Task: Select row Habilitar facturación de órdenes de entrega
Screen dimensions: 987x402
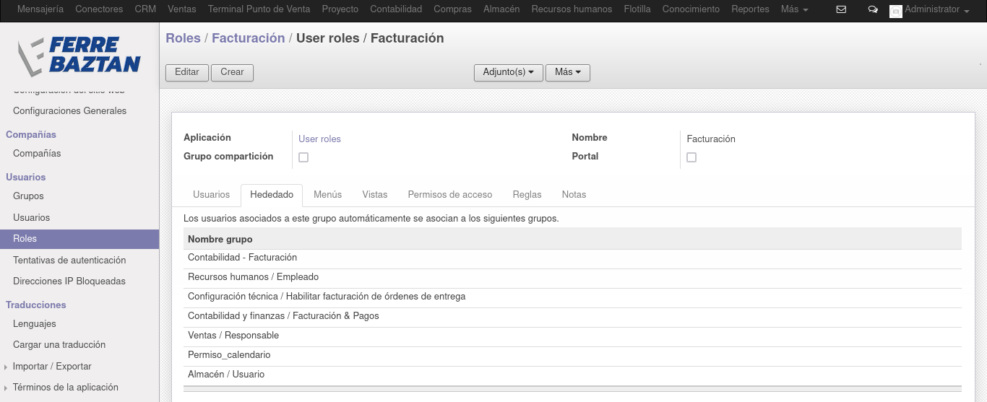Action: [572, 297]
